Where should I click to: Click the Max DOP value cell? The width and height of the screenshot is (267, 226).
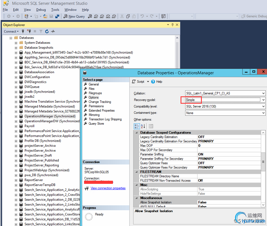(x=229, y=146)
